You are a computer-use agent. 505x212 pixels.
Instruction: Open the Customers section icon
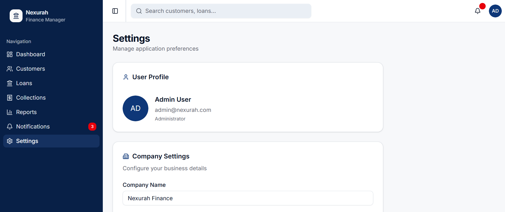(x=10, y=69)
